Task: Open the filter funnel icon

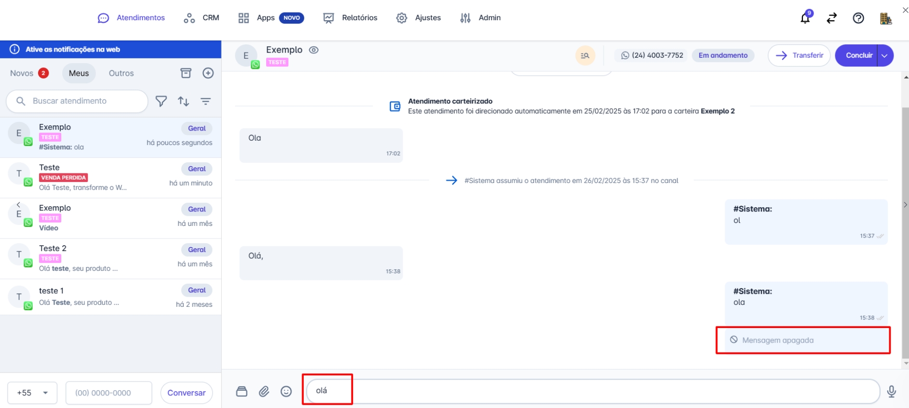Action: coord(161,101)
